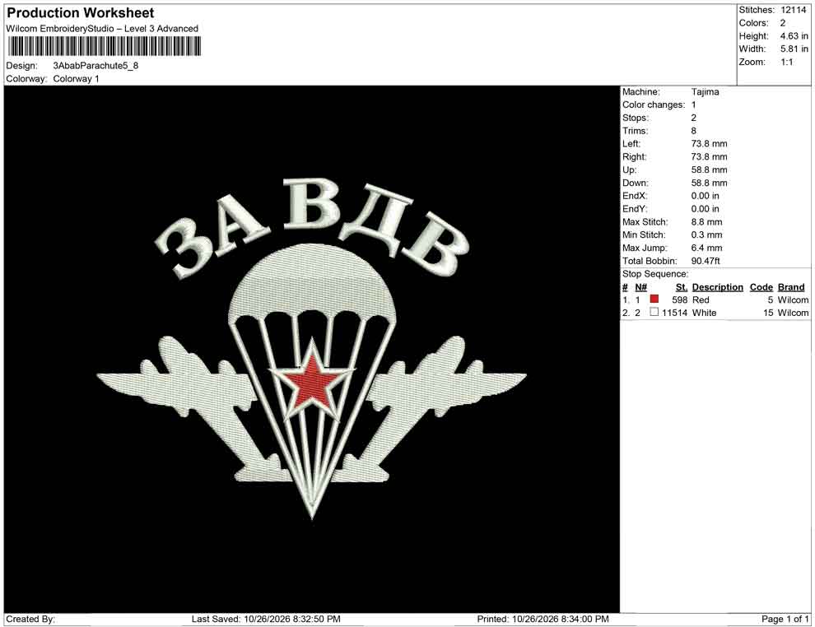The height and width of the screenshot is (627, 815).
Task: Click the Max Jump value '6.4 mm'
Action: (x=706, y=248)
